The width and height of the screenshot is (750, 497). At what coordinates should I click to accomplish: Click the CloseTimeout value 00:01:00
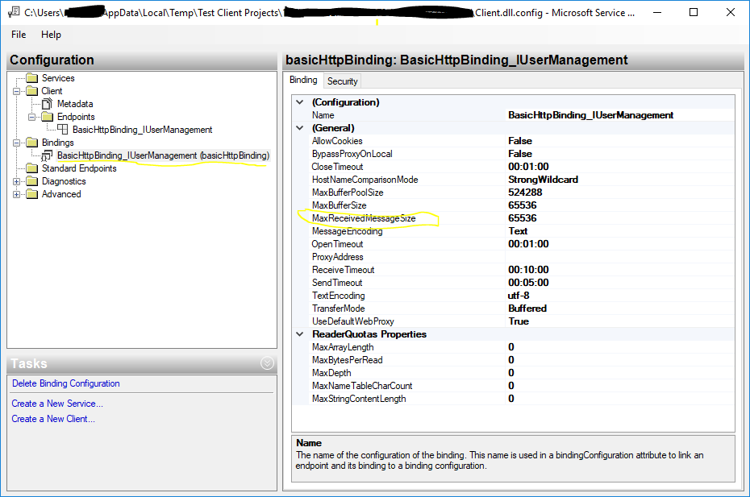click(620, 167)
